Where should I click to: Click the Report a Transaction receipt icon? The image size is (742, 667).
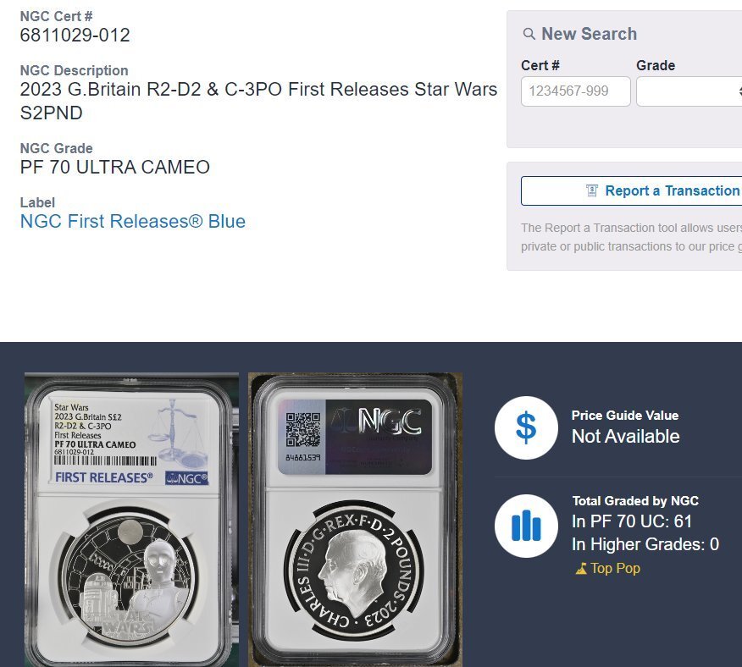[x=592, y=190]
